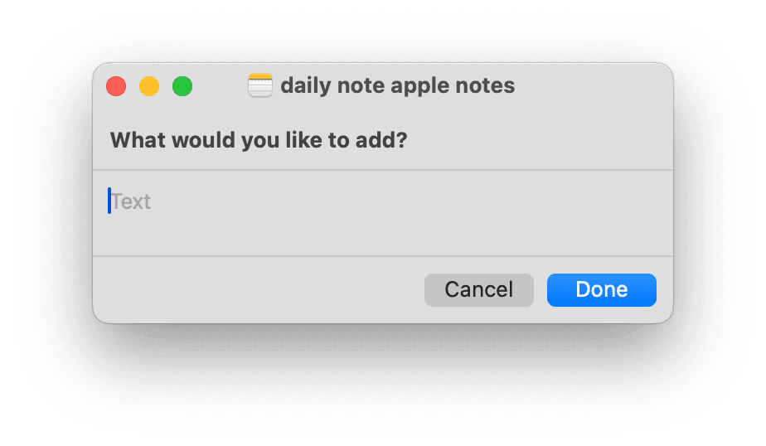766x446 pixels.
Task: Place the cursor at the blue text caret
Action: pos(109,201)
